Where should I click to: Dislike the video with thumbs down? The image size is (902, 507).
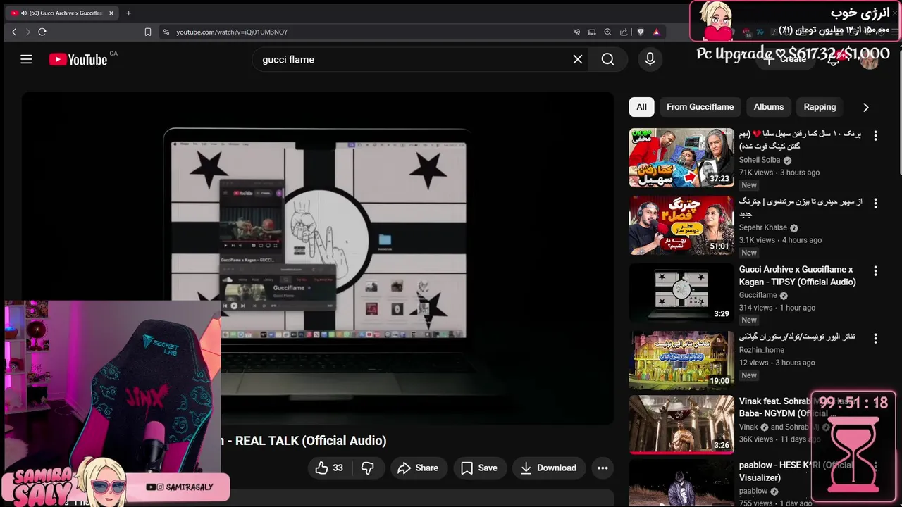[367, 468]
